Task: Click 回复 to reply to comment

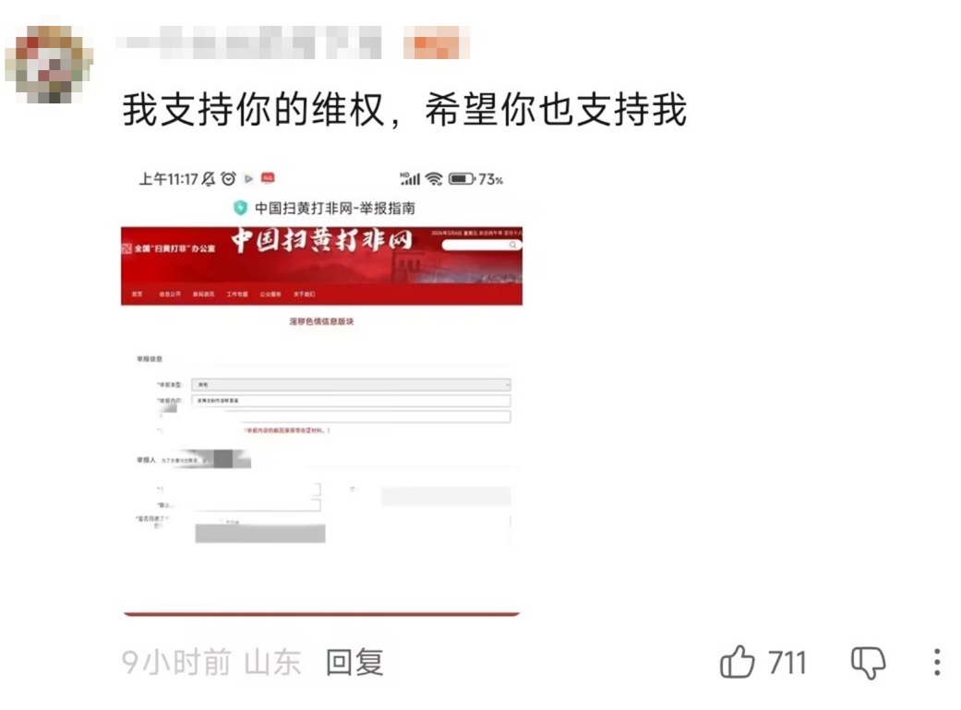Action: pos(354,662)
